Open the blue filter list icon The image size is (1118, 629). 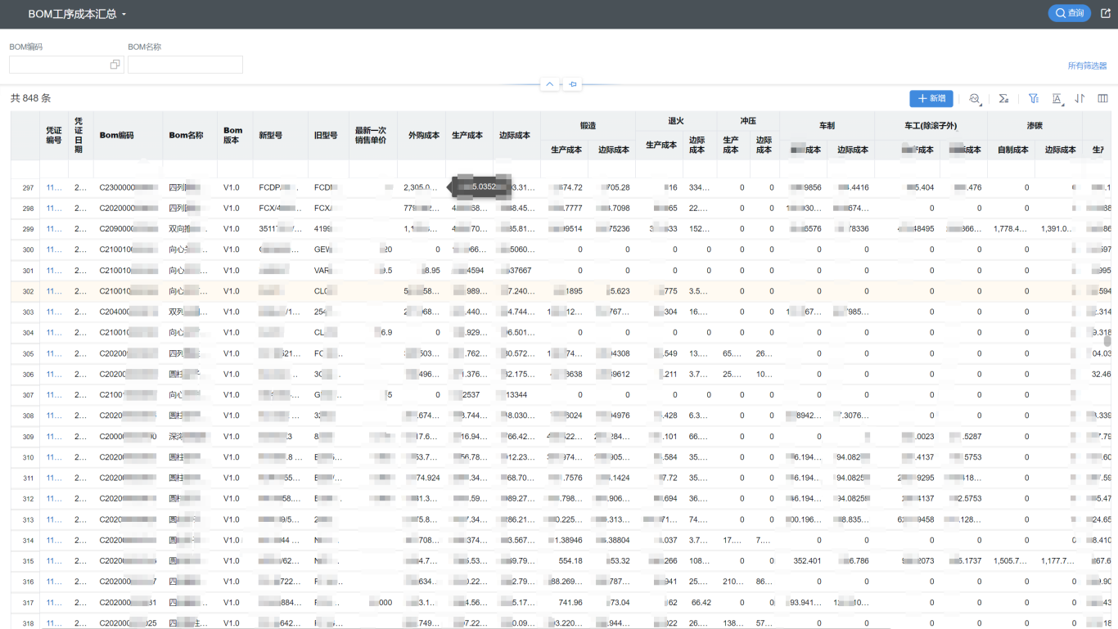(1034, 98)
